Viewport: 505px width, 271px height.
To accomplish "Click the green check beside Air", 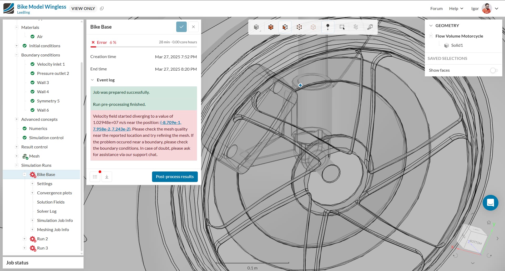I will pyautogui.click(x=32, y=37).
